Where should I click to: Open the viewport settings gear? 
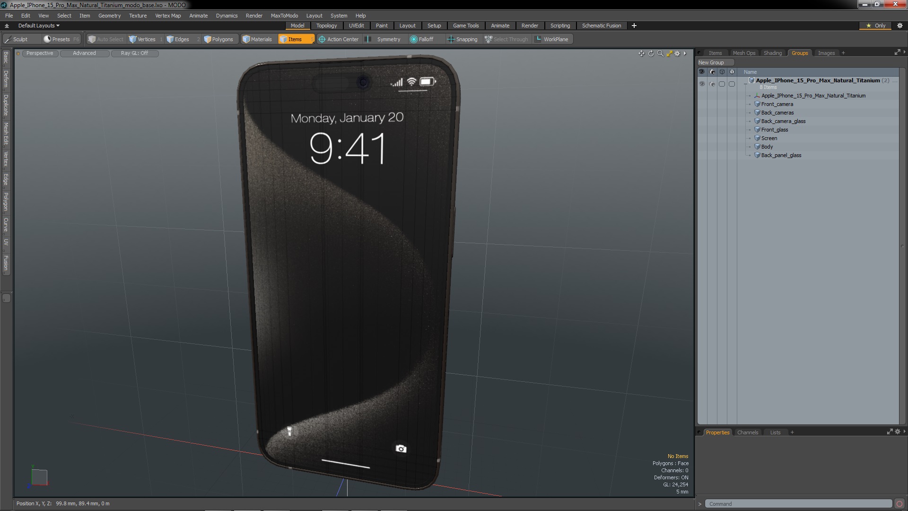tap(677, 53)
